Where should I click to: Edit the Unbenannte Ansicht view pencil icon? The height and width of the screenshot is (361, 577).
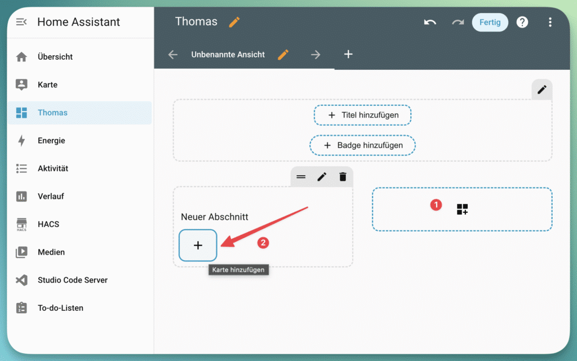click(283, 55)
